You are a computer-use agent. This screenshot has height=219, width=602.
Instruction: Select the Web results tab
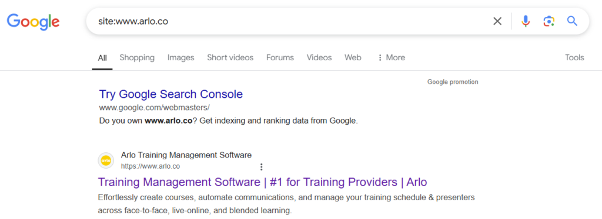pos(353,58)
